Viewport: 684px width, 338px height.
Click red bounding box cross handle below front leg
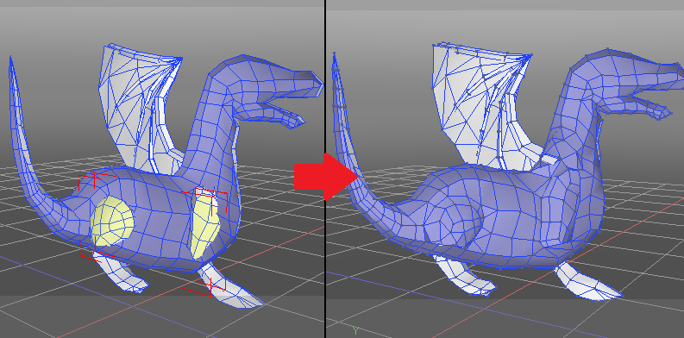[x=211, y=285]
